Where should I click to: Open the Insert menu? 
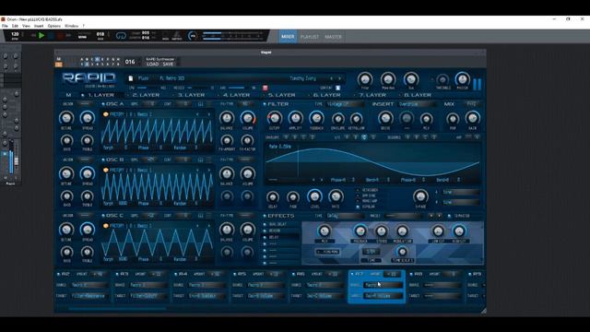[39, 26]
